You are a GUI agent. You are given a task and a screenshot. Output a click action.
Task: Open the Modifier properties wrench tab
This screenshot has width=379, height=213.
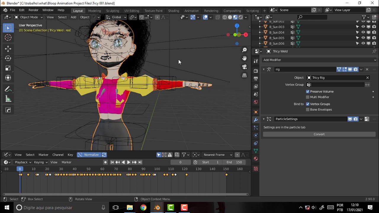click(256, 120)
